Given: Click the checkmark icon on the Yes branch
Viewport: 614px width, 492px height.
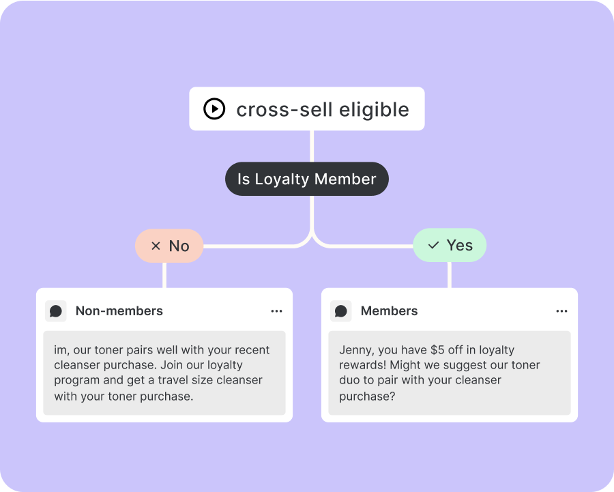Looking at the screenshot, I should click(433, 245).
